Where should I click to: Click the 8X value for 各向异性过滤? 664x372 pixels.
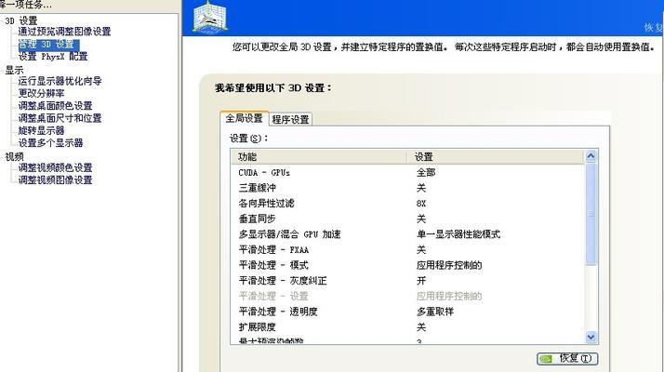click(x=421, y=204)
